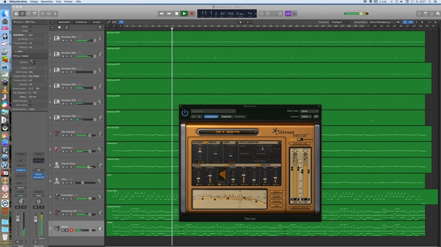Open the Loop Browser icon
The image size is (441, 247).
[x=432, y=13]
